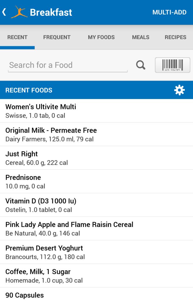The width and height of the screenshot is (193, 301).
Task: Tap the magnifying glass search icon
Action: [141, 65]
